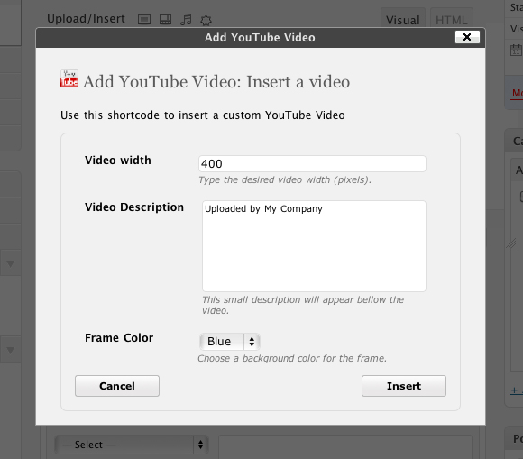This screenshot has width=523, height=459.
Task: Click the Frame Color stepper arrows
Action: 252,342
